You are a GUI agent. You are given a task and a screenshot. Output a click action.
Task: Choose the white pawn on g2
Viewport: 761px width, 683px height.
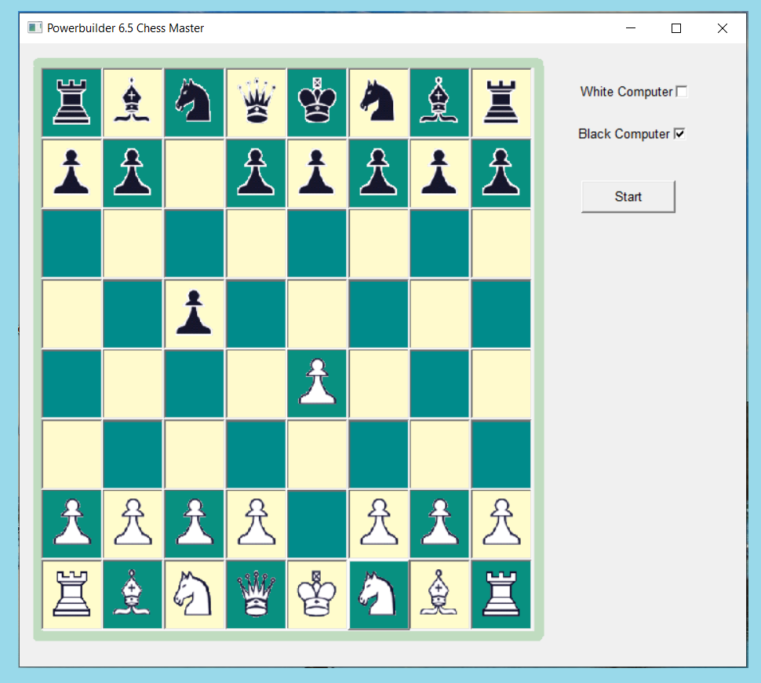click(439, 524)
